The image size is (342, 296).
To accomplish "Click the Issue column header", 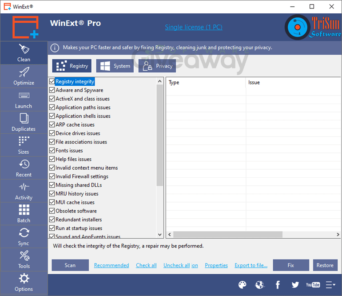I will coord(293,83).
